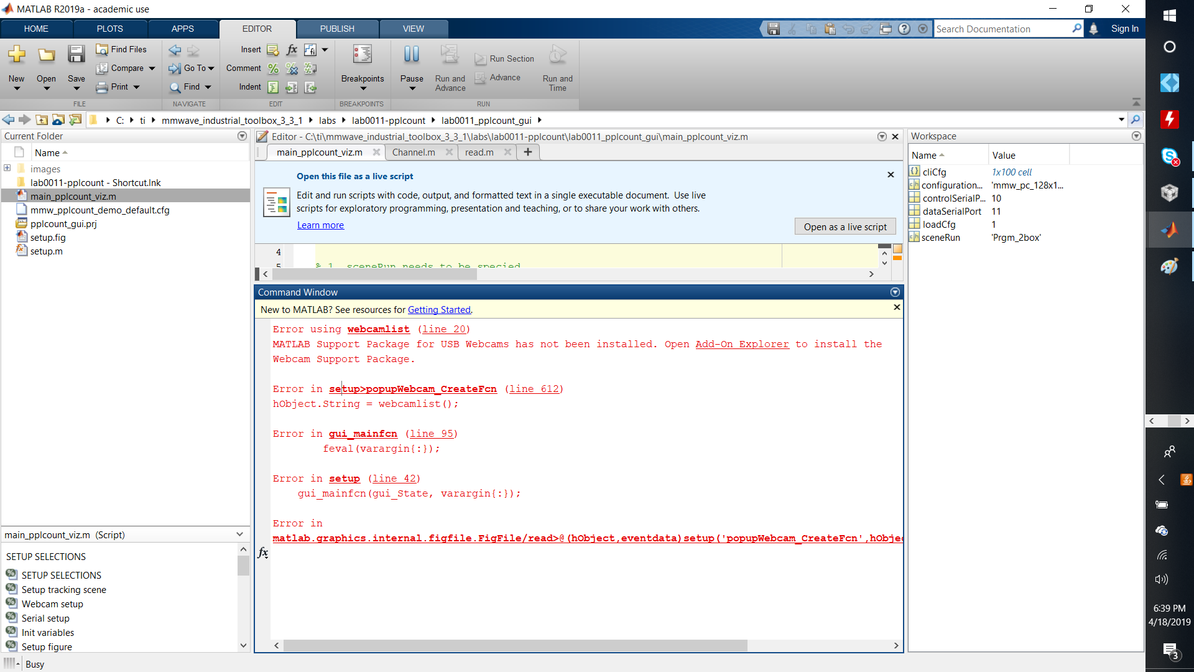Dismiss the live script banner

(891, 175)
